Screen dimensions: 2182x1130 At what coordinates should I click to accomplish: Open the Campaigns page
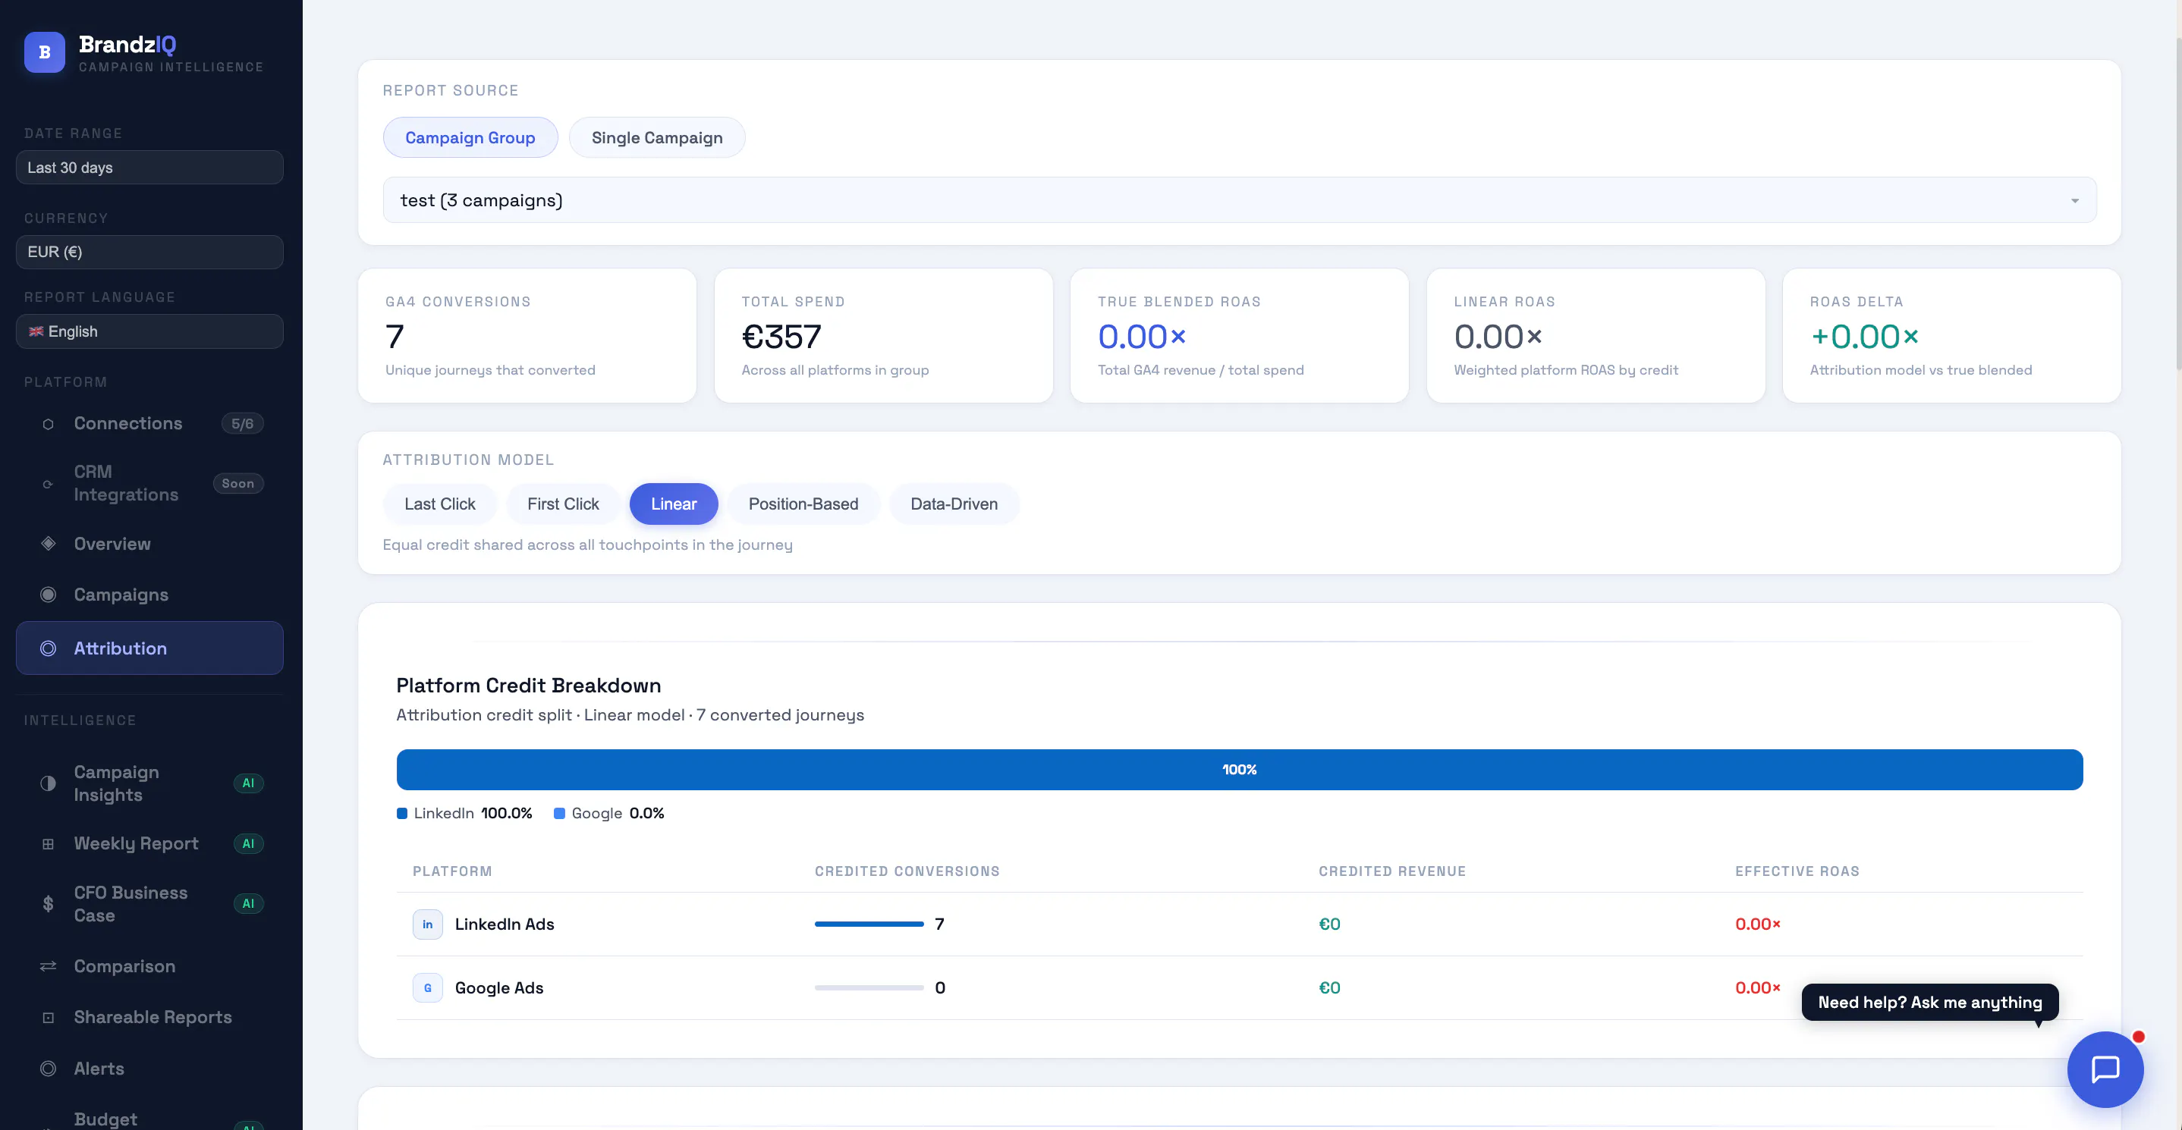tap(150, 595)
